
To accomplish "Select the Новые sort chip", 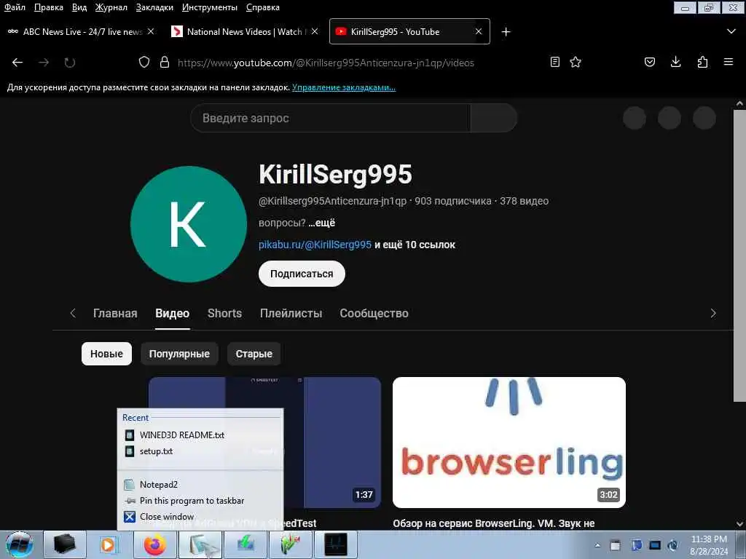I will point(106,354).
